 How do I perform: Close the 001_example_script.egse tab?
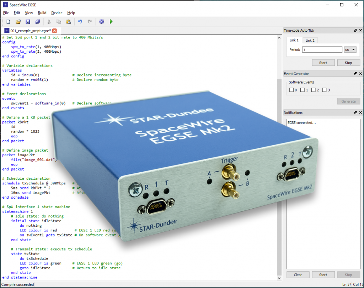[54, 31]
